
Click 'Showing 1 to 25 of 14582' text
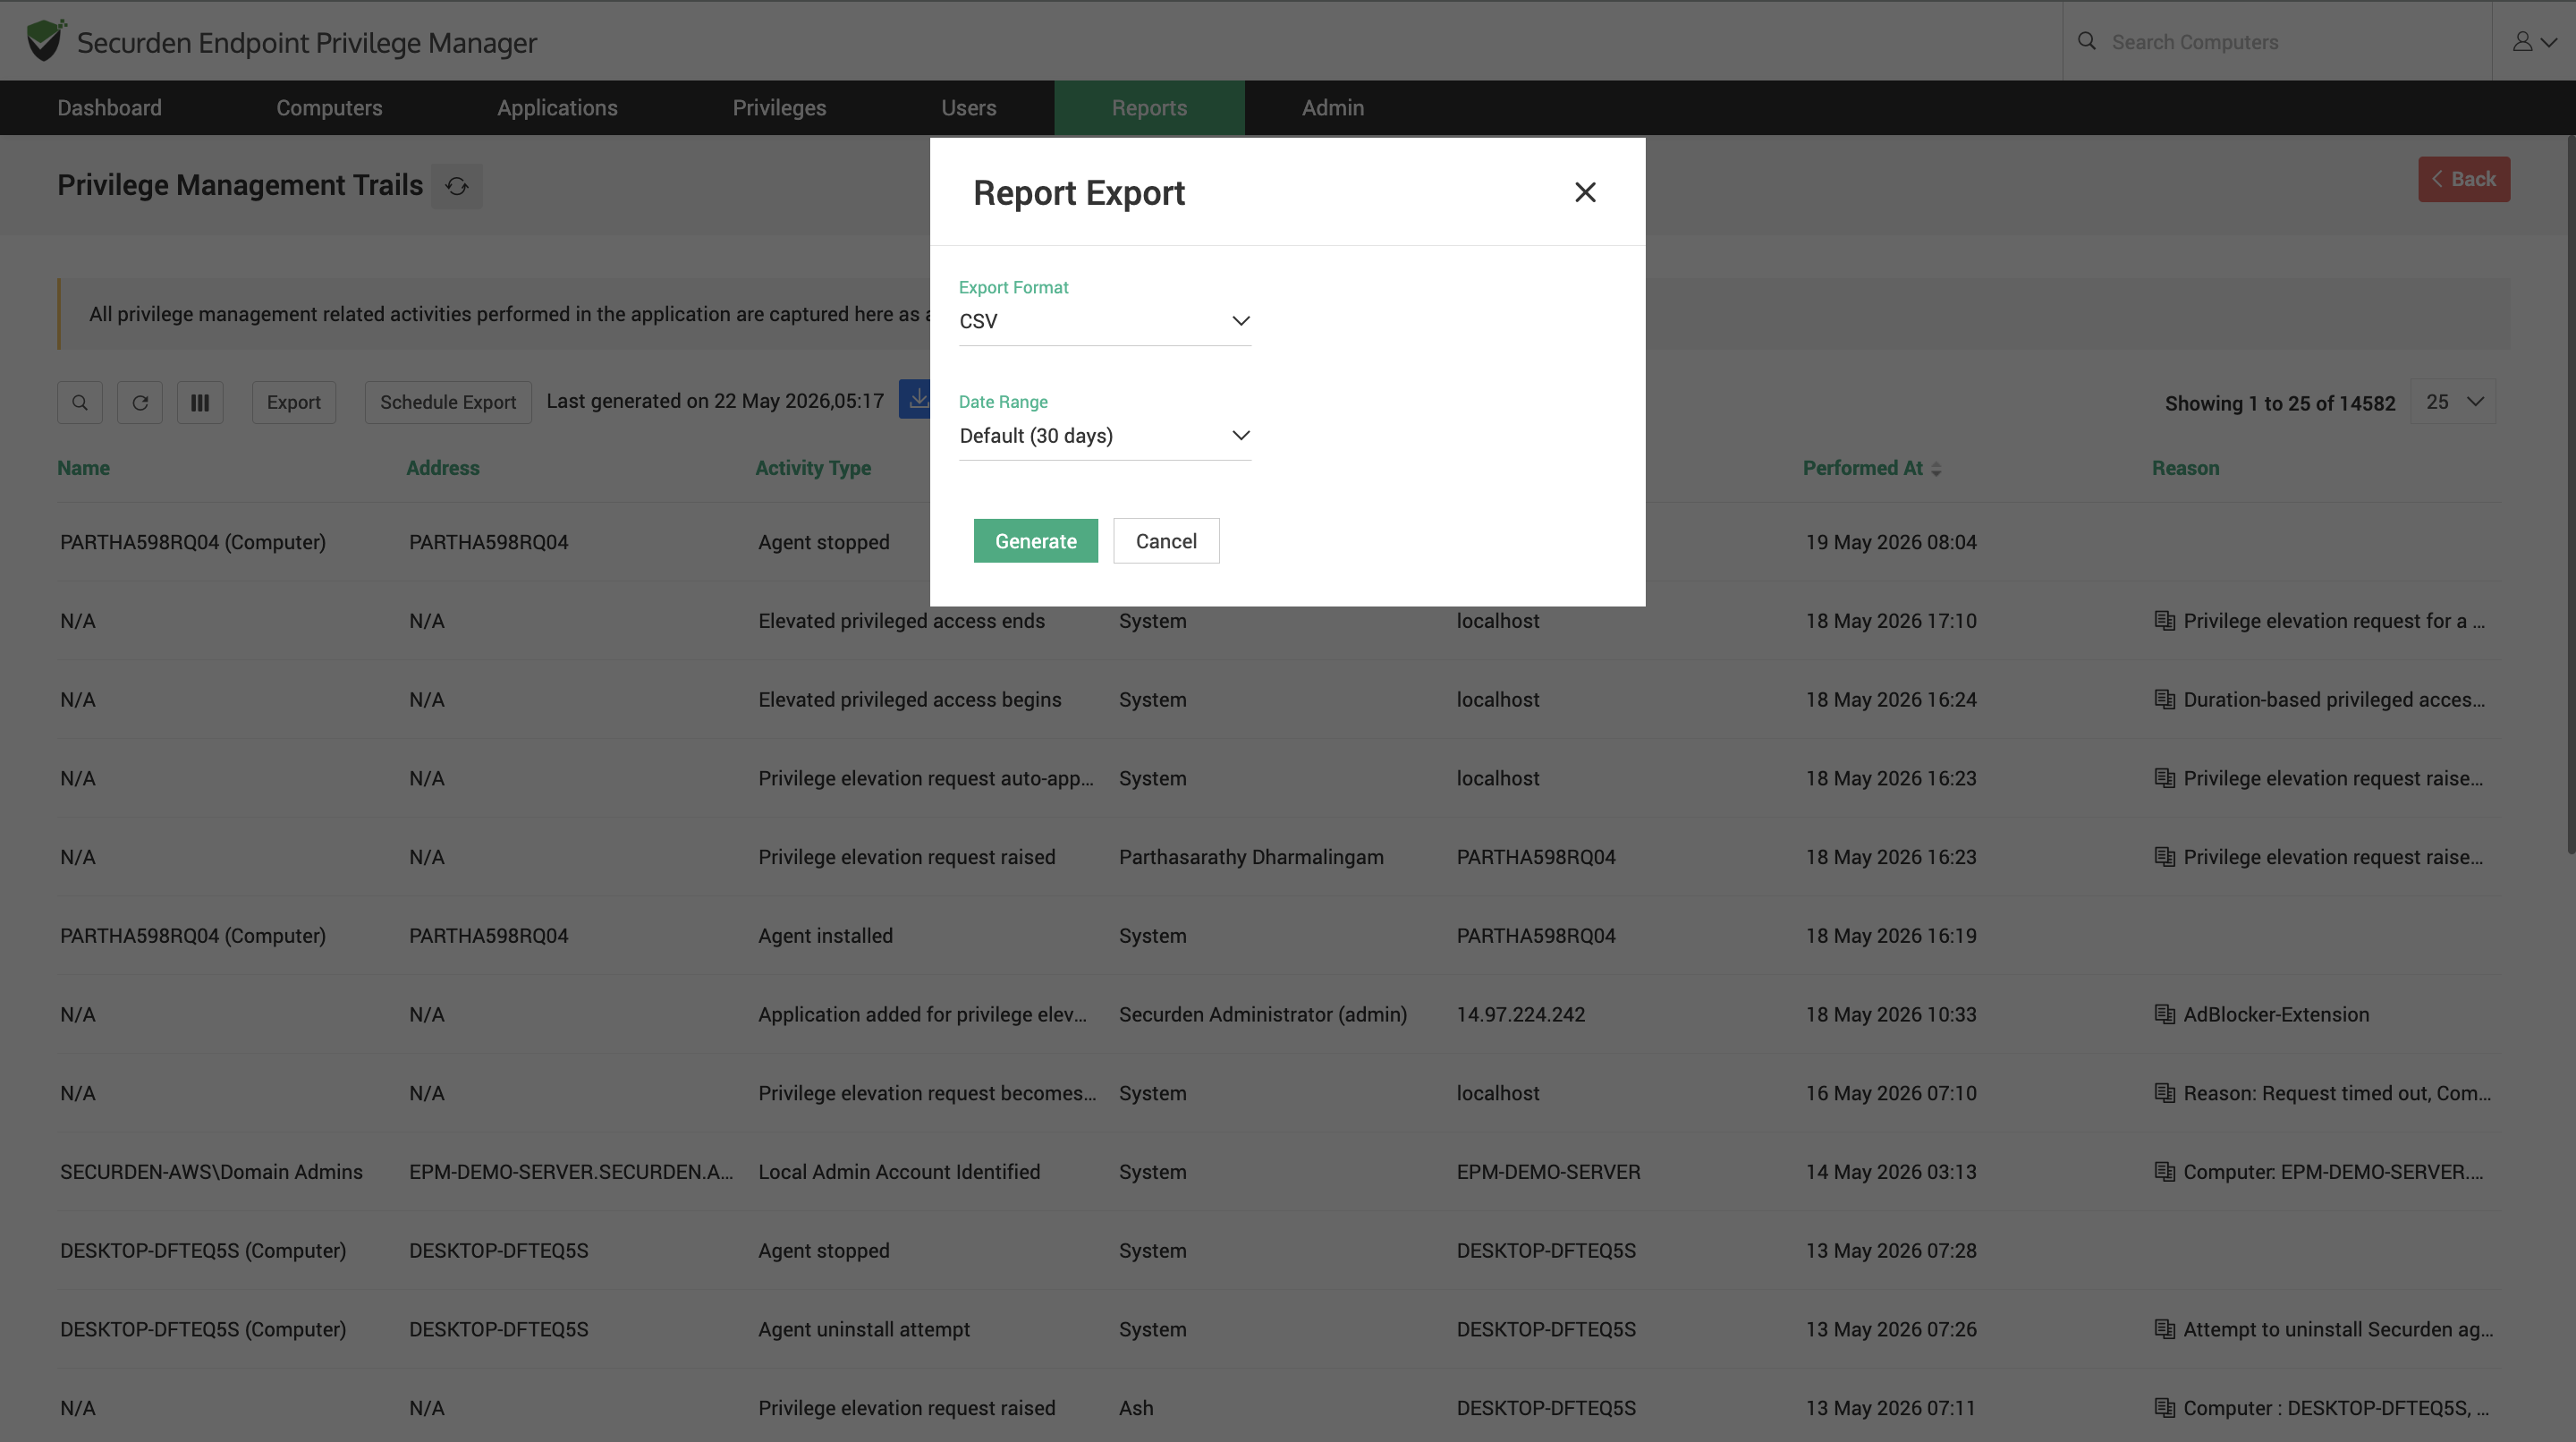tap(2280, 403)
